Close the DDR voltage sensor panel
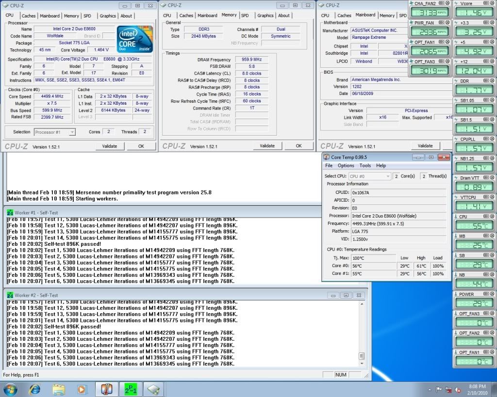Viewport: 497px width, 397px height. pyautogui.click(x=492, y=81)
